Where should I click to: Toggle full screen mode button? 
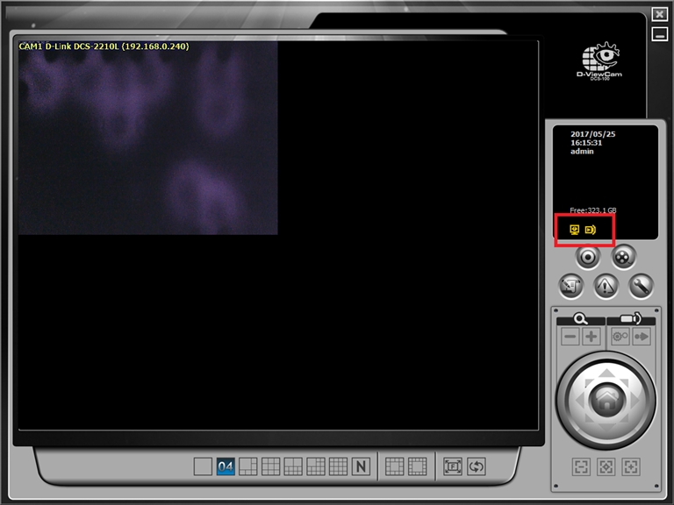coord(453,466)
